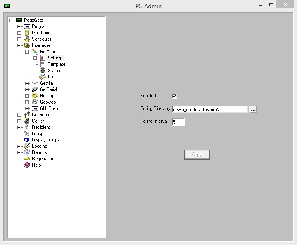Expand the Database node
The height and width of the screenshot is (245, 297).
coord(19,33)
